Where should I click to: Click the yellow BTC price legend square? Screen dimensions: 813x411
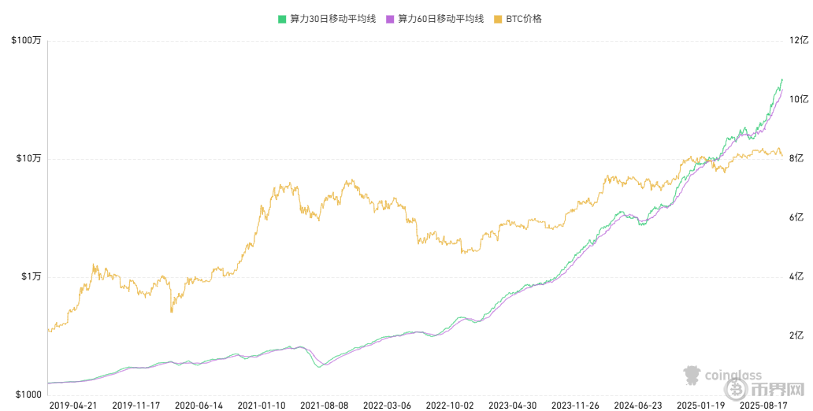click(498, 19)
